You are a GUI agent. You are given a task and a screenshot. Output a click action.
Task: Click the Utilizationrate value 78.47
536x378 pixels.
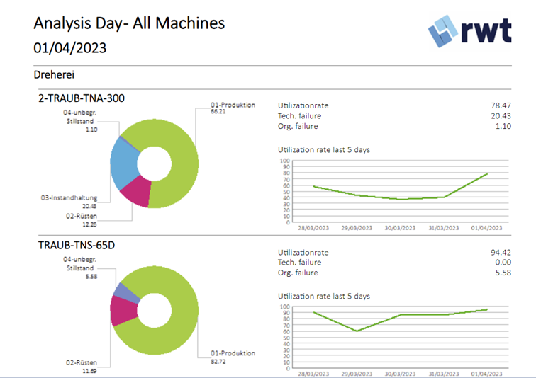(501, 105)
